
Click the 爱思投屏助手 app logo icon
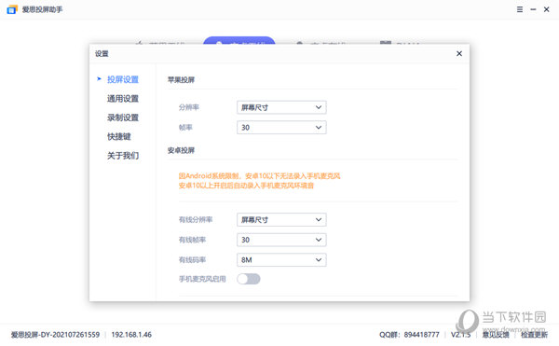tap(12, 9)
